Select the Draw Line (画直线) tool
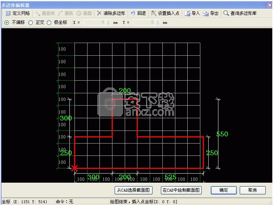Viewport: 273px width, 205px height. pyautogui.click(x=45, y=13)
